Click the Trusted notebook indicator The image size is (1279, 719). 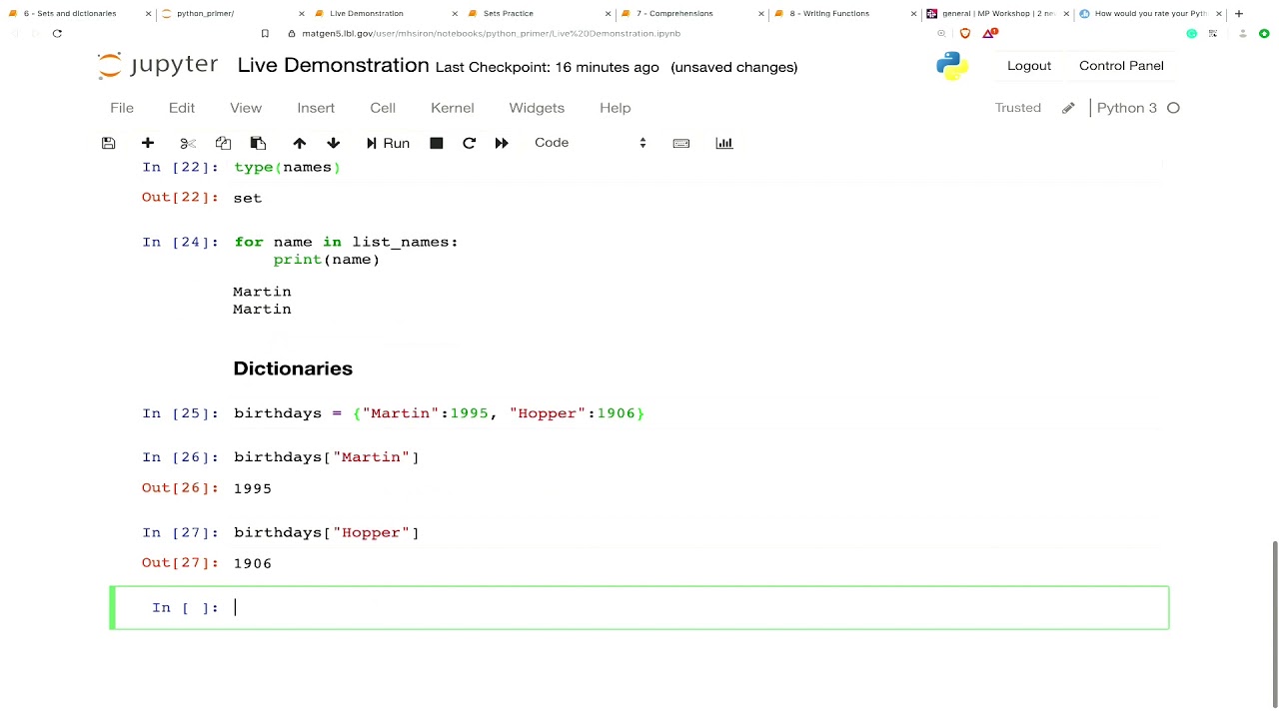pos(1018,108)
